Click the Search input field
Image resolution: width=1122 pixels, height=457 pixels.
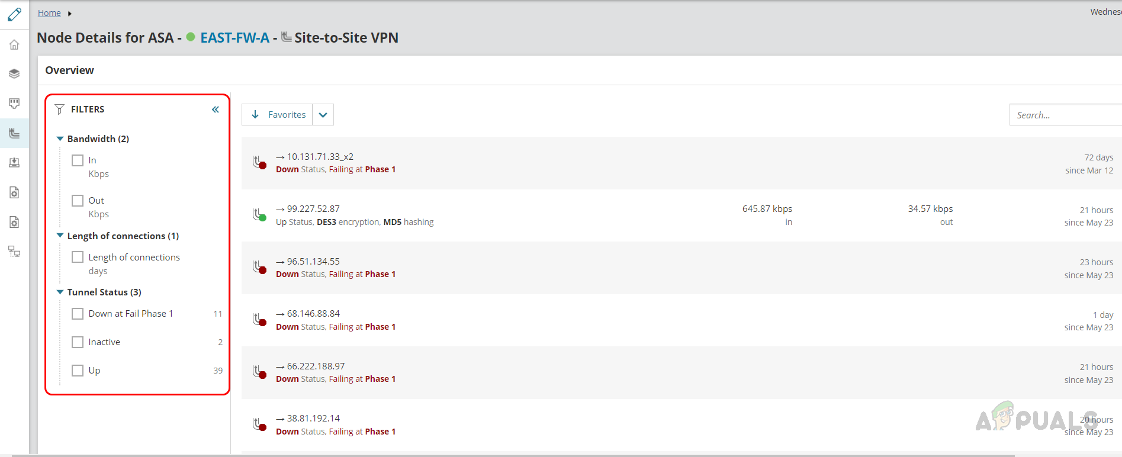1065,115
